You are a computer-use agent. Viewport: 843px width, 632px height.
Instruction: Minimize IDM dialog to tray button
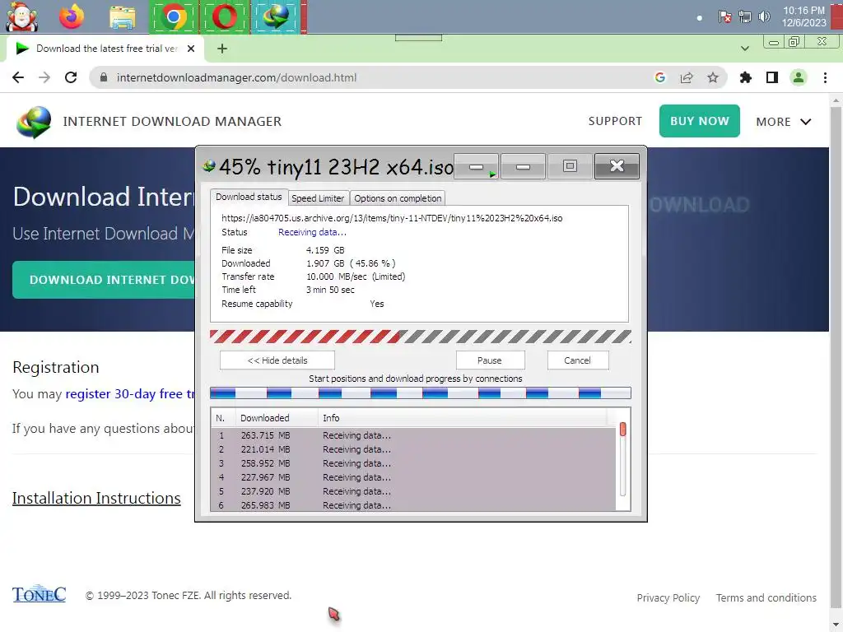click(477, 166)
